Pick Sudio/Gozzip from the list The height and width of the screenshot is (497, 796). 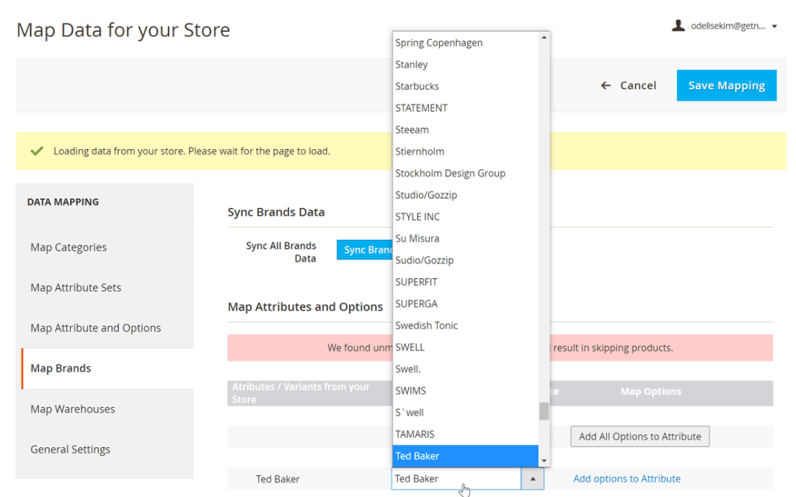point(466,261)
